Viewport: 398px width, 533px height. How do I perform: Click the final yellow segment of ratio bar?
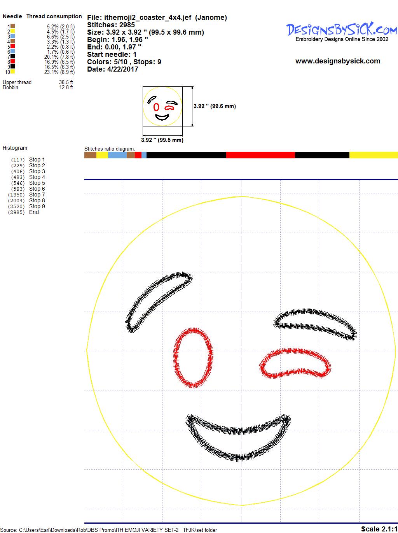click(373, 155)
